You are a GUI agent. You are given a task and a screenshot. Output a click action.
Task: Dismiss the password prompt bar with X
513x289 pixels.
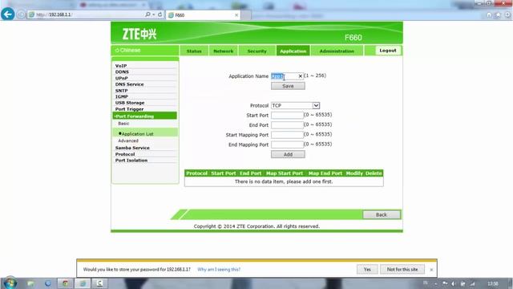click(431, 270)
